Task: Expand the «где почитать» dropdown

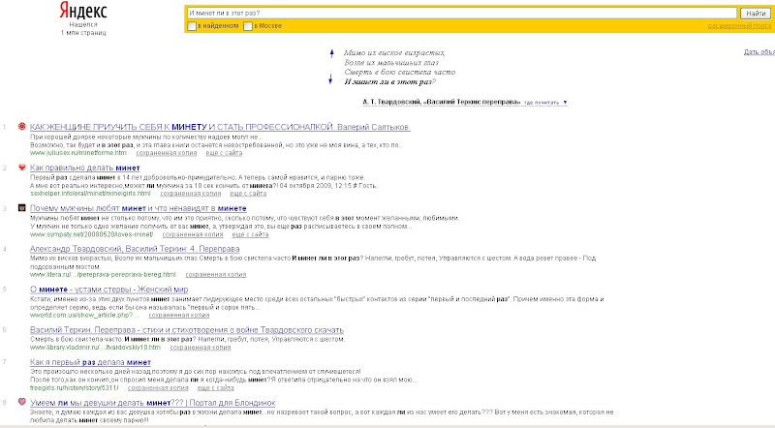Action: [x=545, y=103]
